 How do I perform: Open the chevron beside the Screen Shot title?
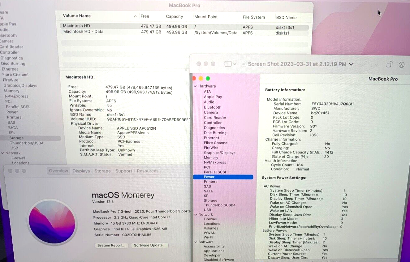pyautogui.click(x=351, y=64)
